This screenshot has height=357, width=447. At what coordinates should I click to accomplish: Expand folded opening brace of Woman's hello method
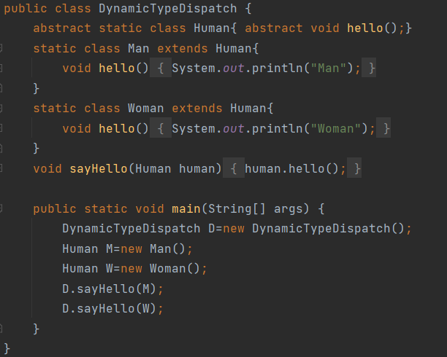click(x=161, y=128)
